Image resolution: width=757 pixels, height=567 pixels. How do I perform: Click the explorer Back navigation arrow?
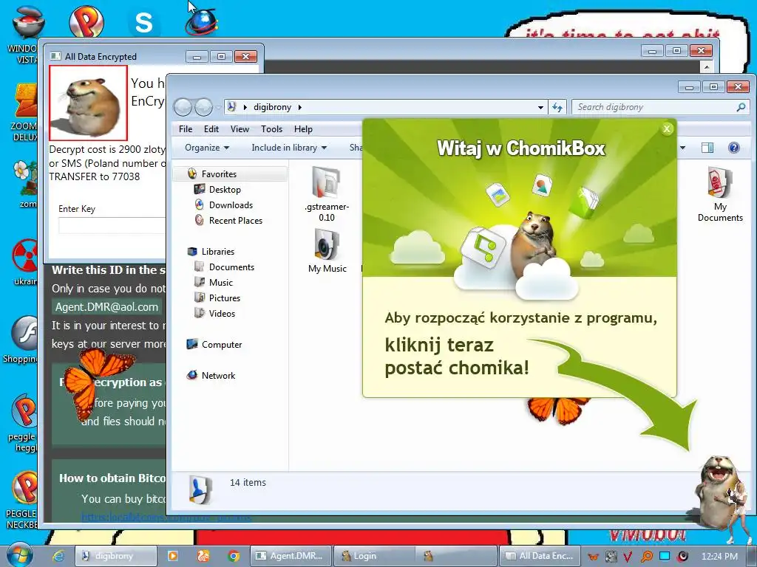point(183,107)
